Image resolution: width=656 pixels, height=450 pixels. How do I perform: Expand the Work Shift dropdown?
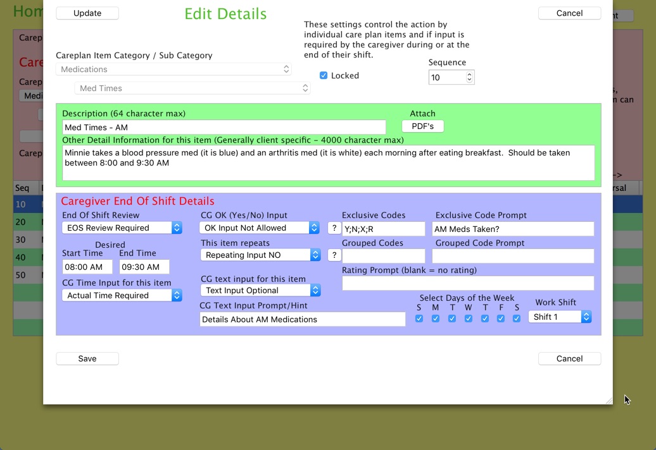click(560, 317)
